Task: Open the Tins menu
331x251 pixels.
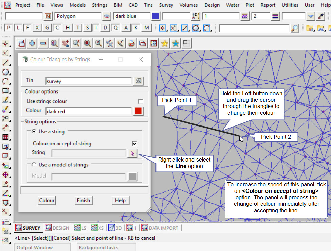Action: click(x=148, y=5)
